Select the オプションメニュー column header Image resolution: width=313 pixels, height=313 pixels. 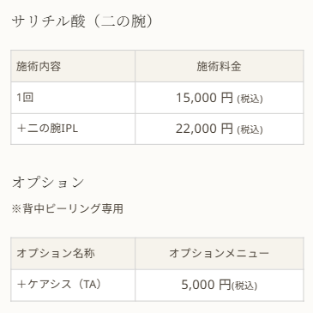pyautogui.click(x=220, y=253)
